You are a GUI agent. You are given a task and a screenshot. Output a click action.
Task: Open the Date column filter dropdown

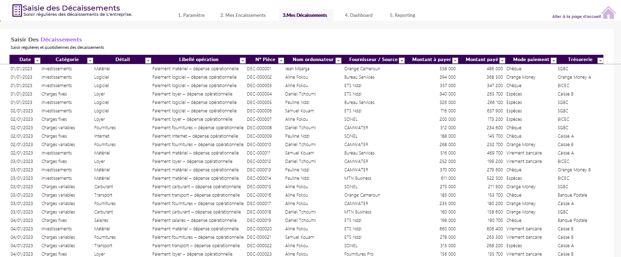pos(38,60)
